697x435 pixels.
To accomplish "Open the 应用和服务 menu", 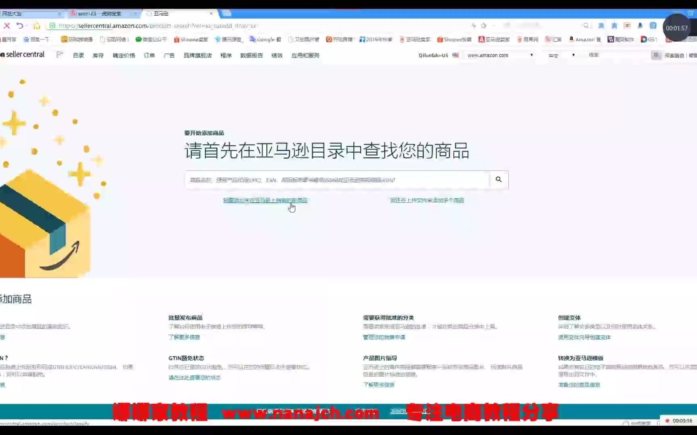I will 305,55.
